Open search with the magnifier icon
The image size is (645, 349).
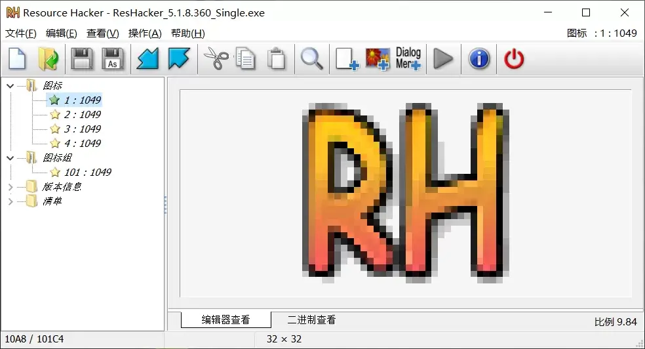[312, 59]
